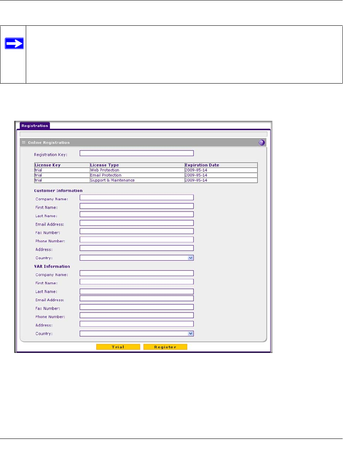This screenshot has width=343, height=469.
Task: Click the Register button
Action: (x=165, y=347)
